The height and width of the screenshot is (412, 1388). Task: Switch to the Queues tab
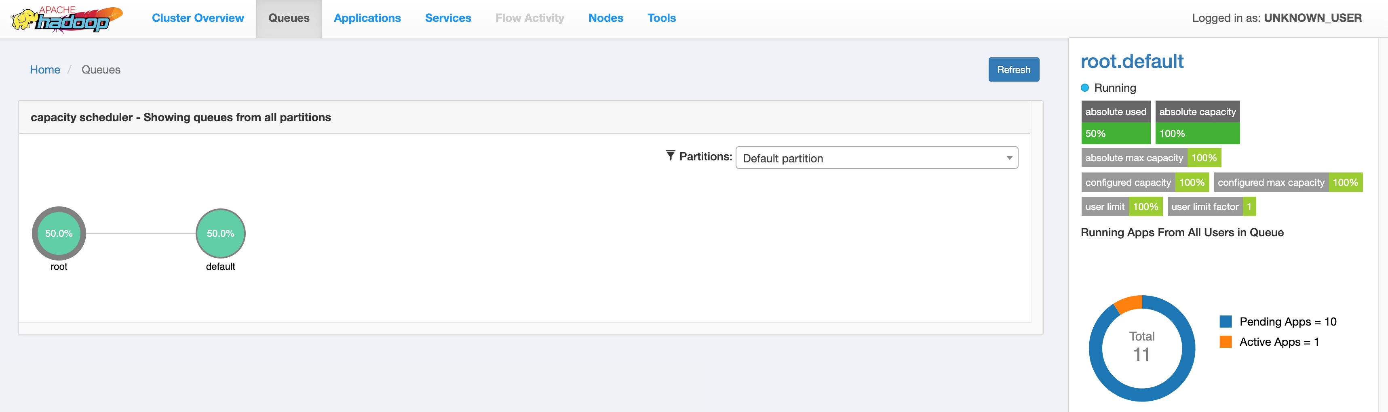click(289, 18)
